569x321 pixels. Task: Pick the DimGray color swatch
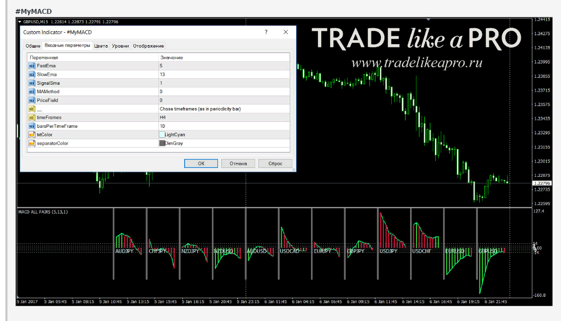162,144
